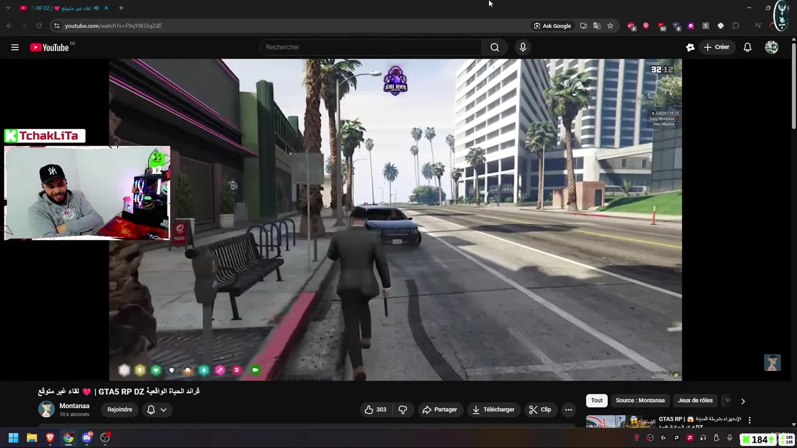Click Ask Google button in address bar
Image resolution: width=797 pixels, height=448 pixels.
tap(552, 26)
